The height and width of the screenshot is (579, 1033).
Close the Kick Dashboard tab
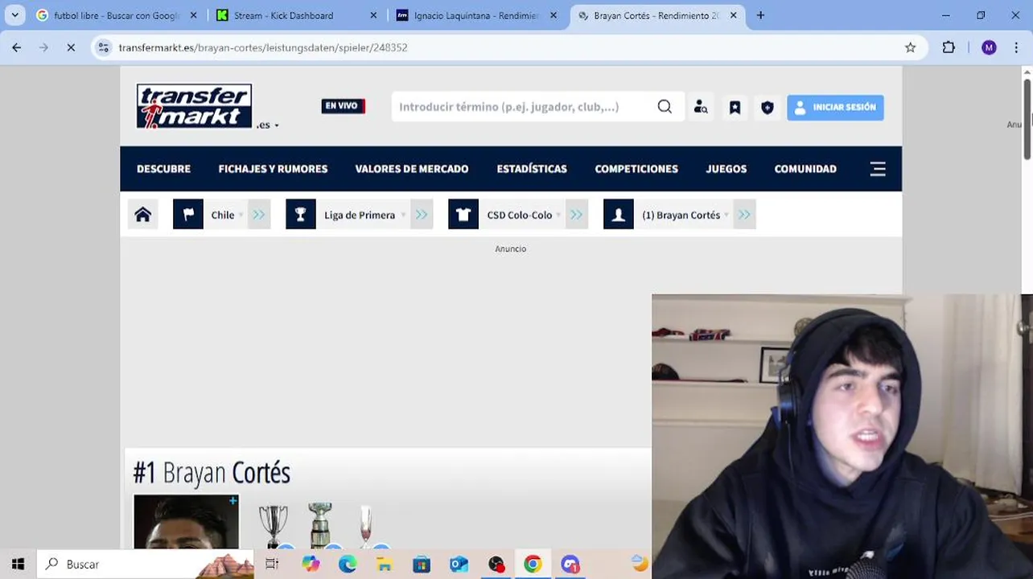(373, 15)
